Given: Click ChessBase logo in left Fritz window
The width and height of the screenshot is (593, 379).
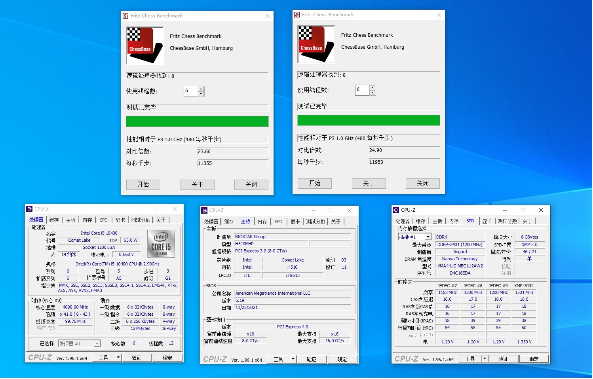Looking at the screenshot, I should tap(144, 45).
